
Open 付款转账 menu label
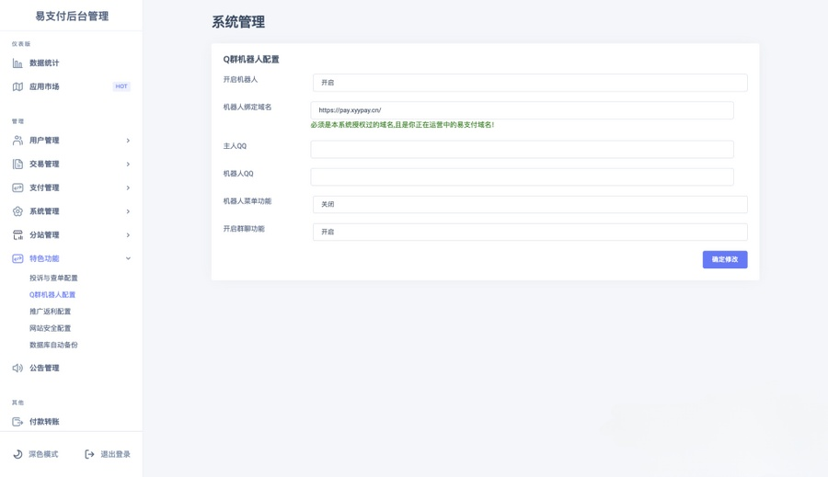click(x=44, y=422)
